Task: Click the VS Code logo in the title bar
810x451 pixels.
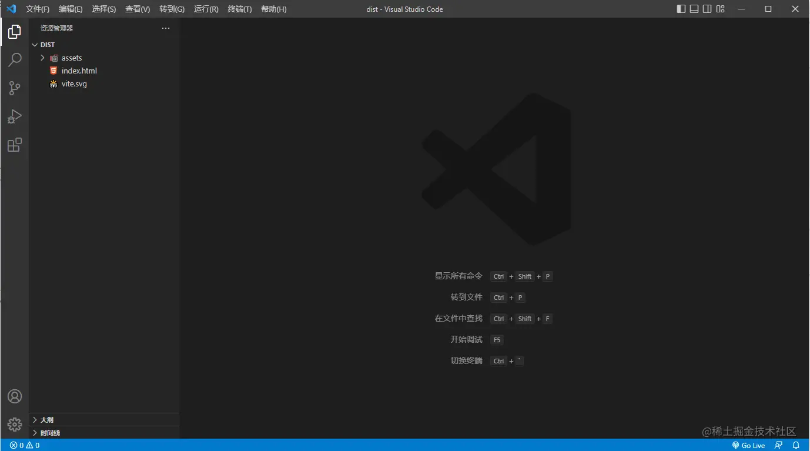Action: point(11,9)
